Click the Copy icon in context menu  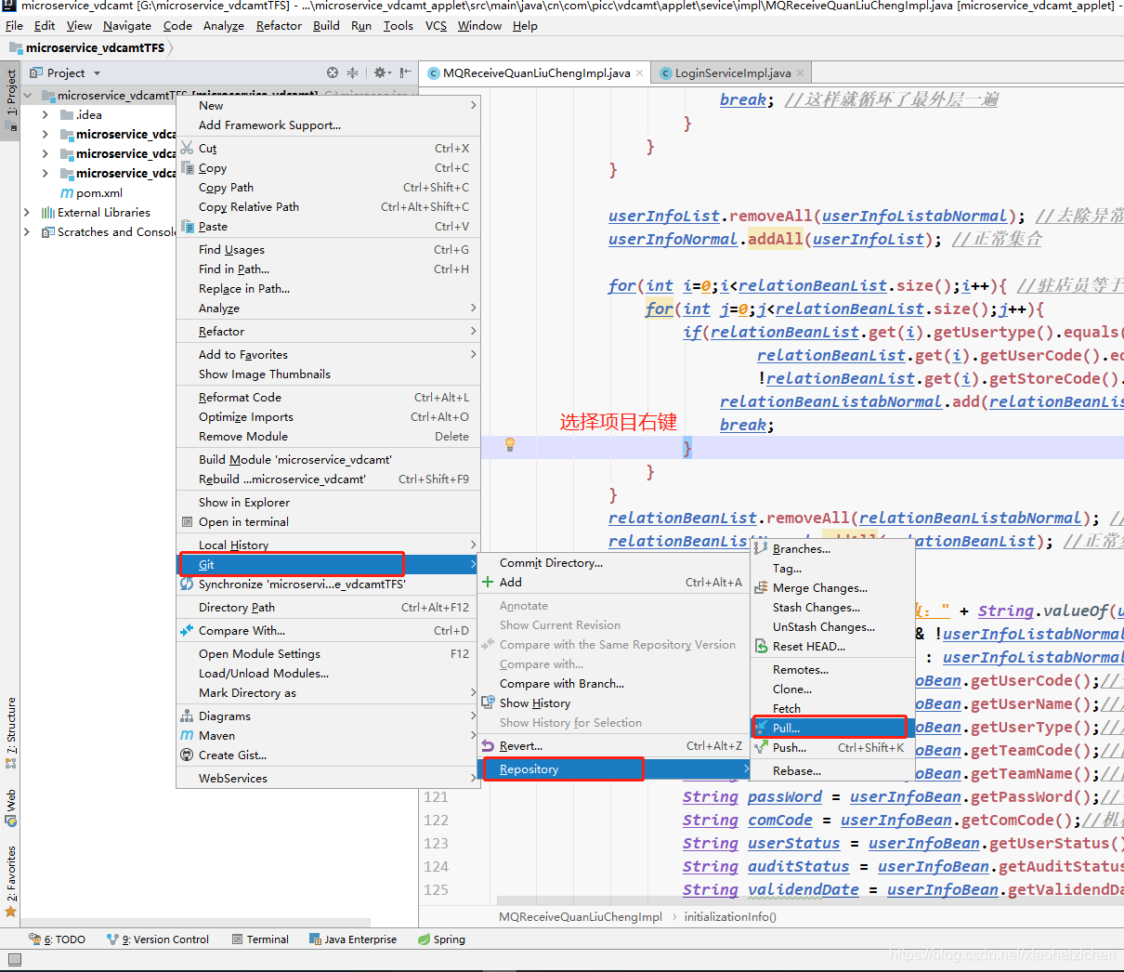[x=187, y=168]
